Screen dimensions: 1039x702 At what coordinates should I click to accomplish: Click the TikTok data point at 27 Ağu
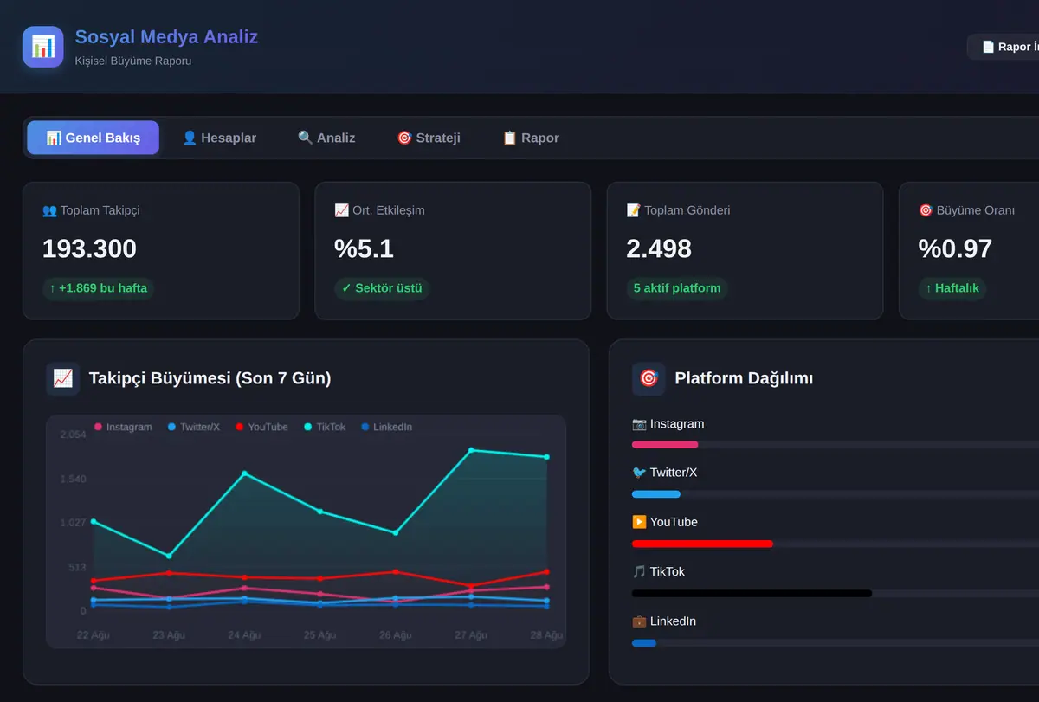471,450
